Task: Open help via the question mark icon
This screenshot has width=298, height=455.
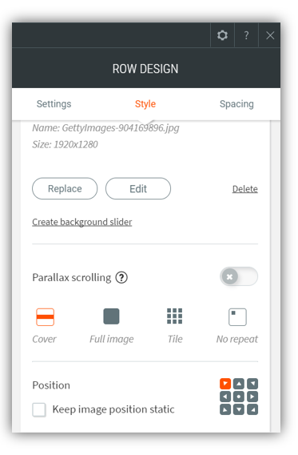Action: [x=248, y=35]
